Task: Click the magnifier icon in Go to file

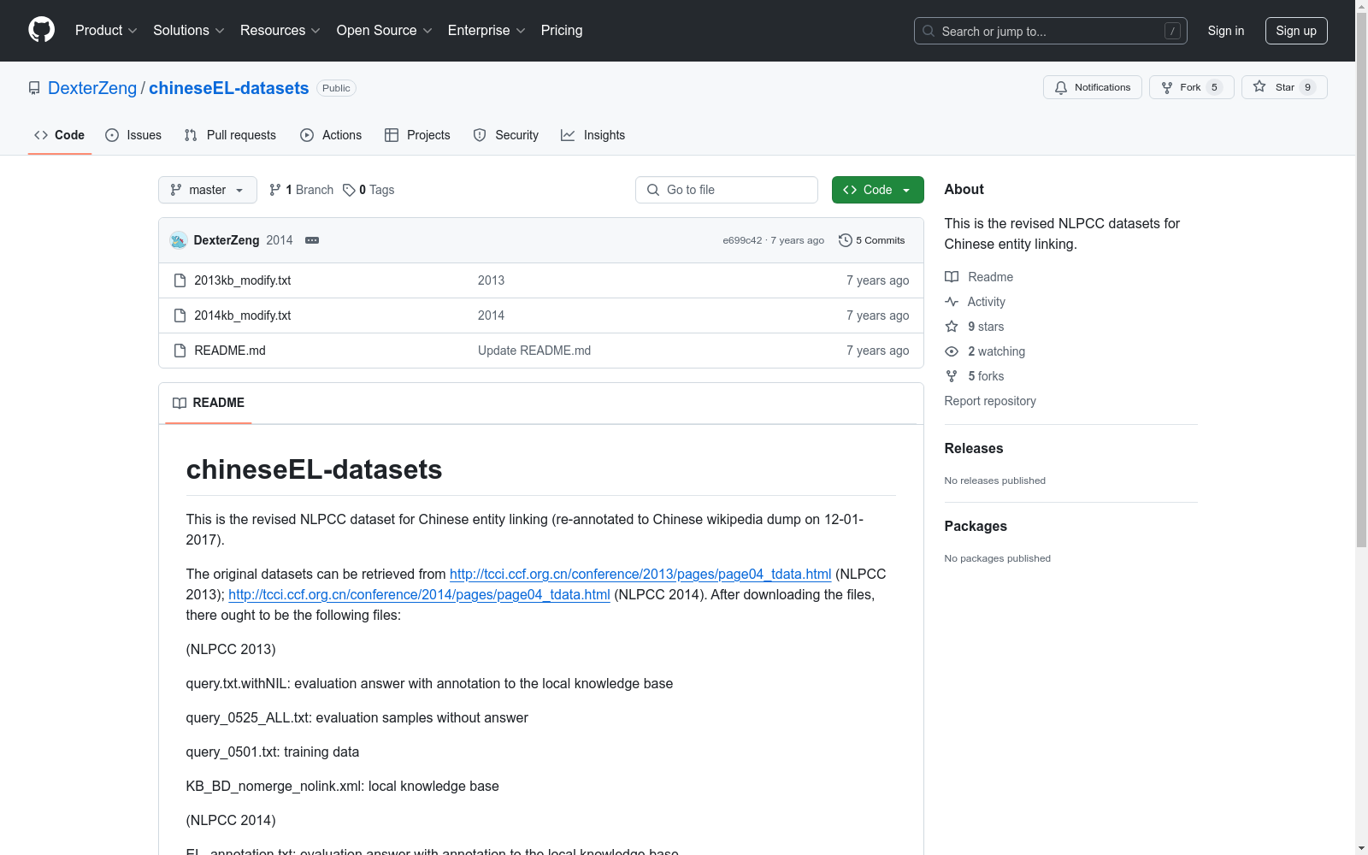Action: click(653, 190)
